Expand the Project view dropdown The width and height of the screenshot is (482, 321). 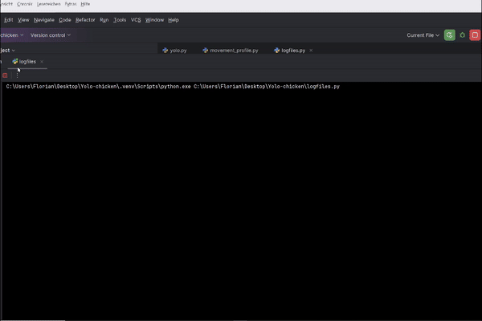pos(7,51)
